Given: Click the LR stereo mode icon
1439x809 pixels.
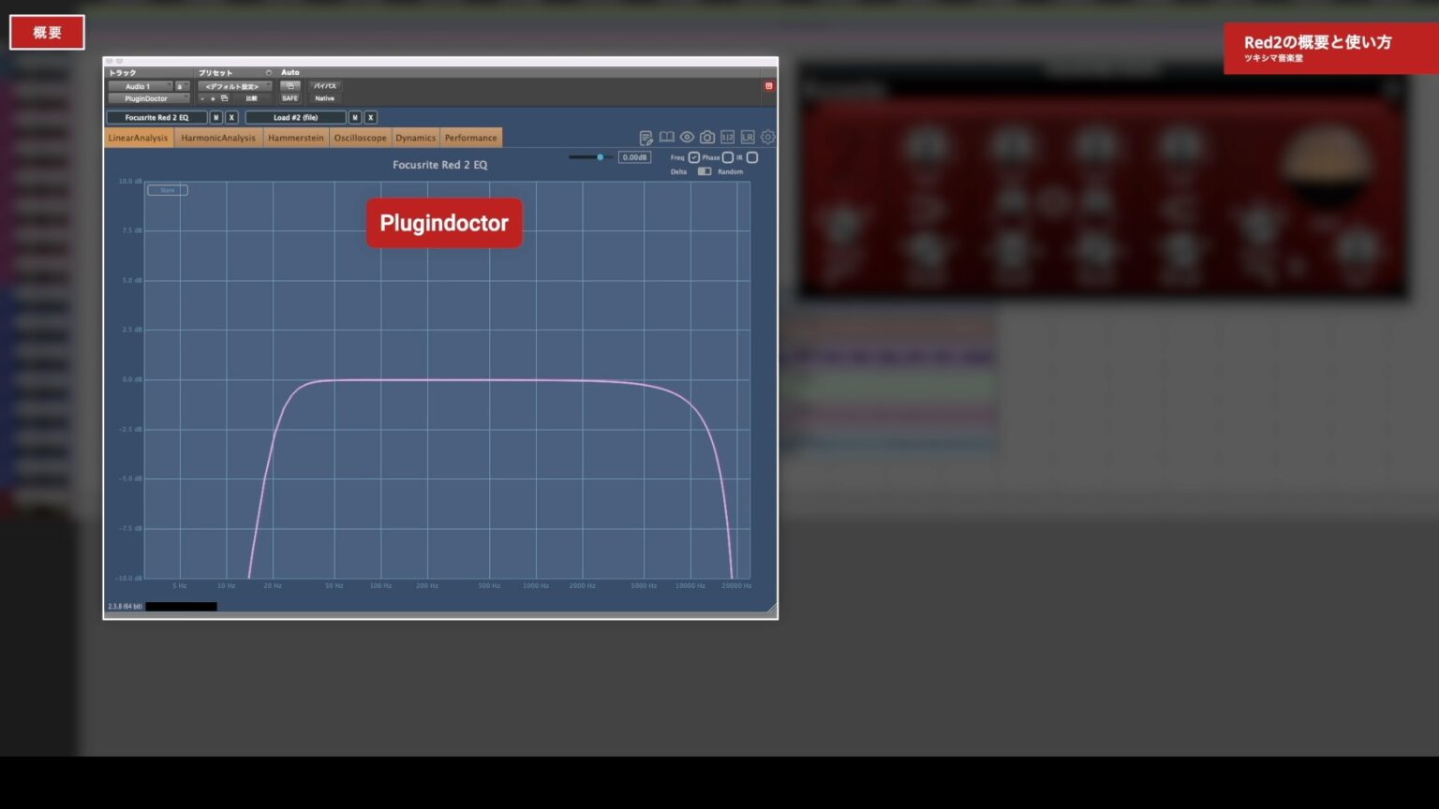Looking at the screenshot, I should pyautogui.click(x=748, y=137).
